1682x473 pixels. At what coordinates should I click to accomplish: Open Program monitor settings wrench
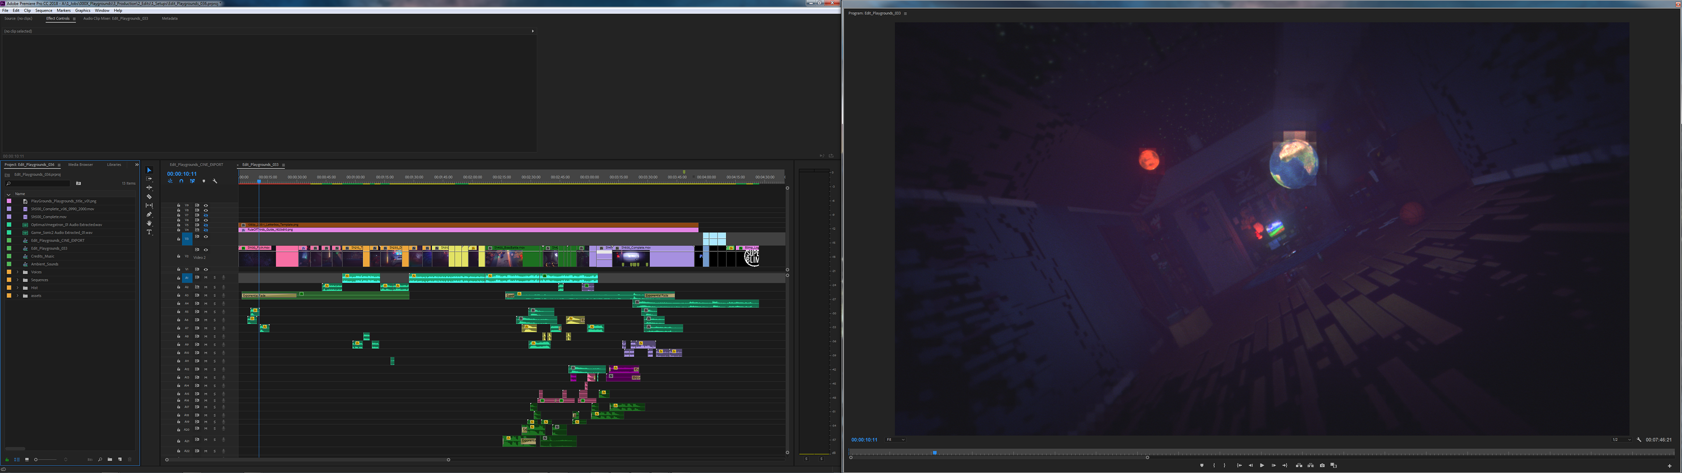[x=1639, y=440]
